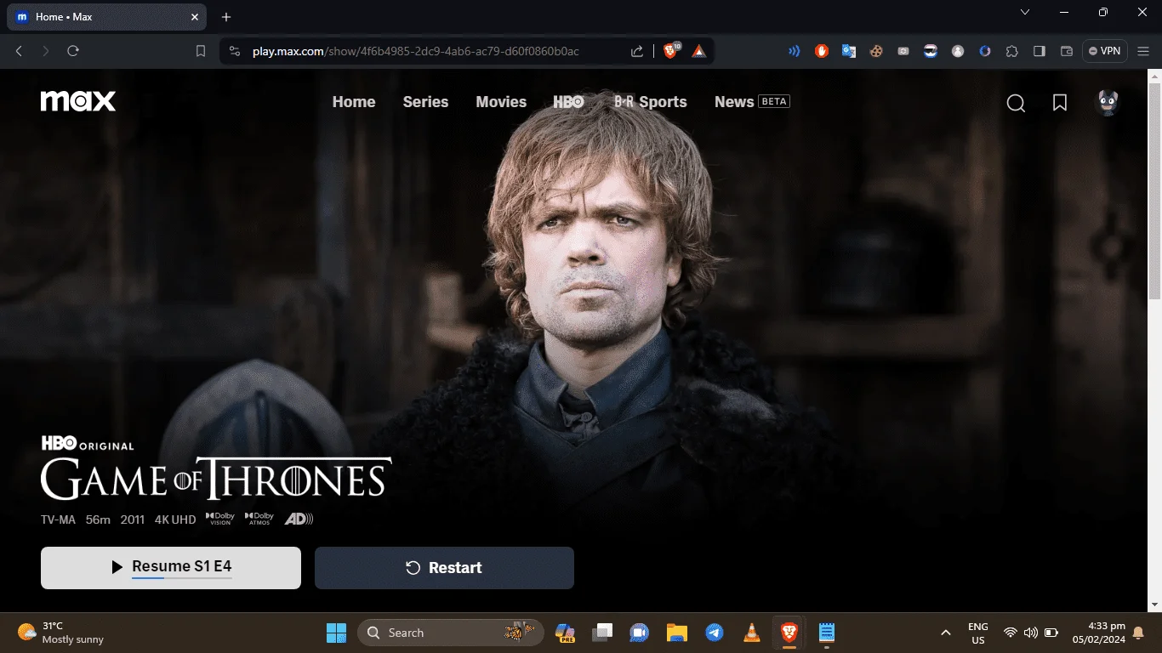The height and width of the screenshot is (653, 1162).
Task: Open the Max search icon
Action: [1016, 103]
